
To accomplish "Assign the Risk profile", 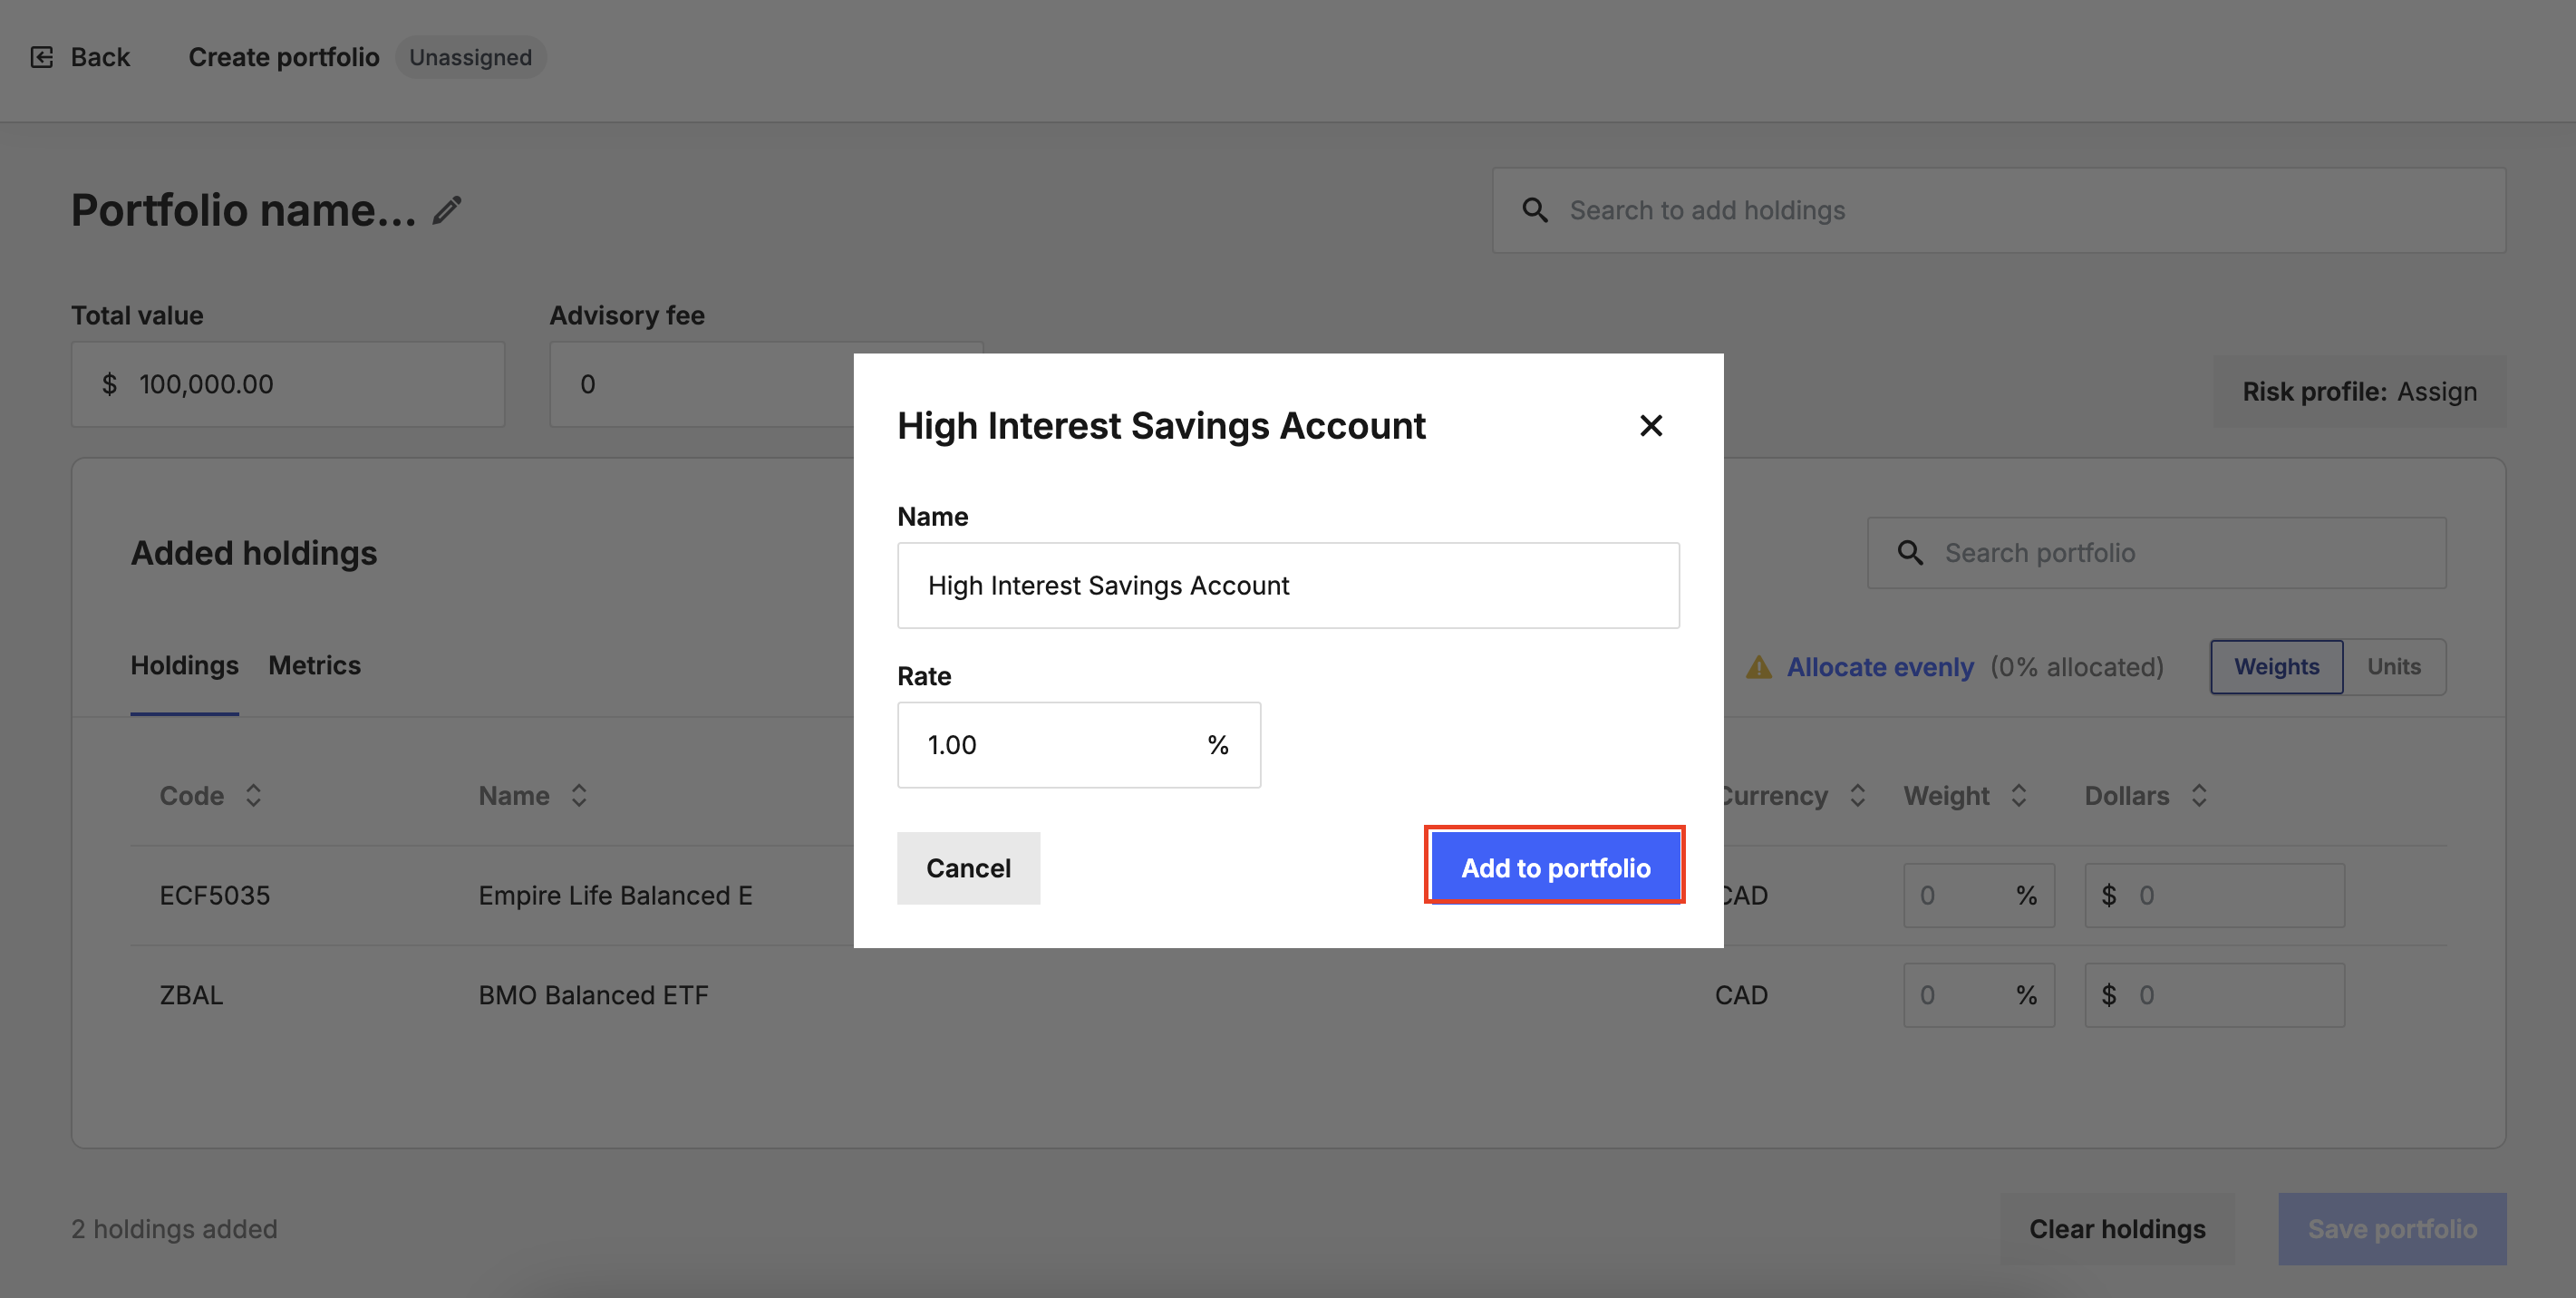I will coord(2360,391).
